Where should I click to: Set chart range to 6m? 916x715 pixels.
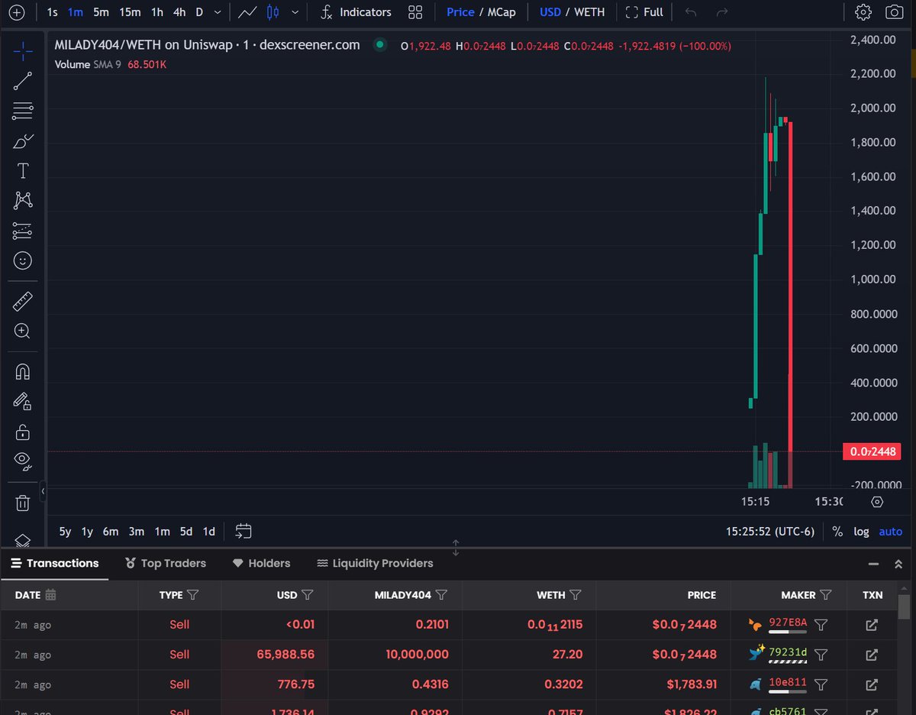[x=111, y=532]
